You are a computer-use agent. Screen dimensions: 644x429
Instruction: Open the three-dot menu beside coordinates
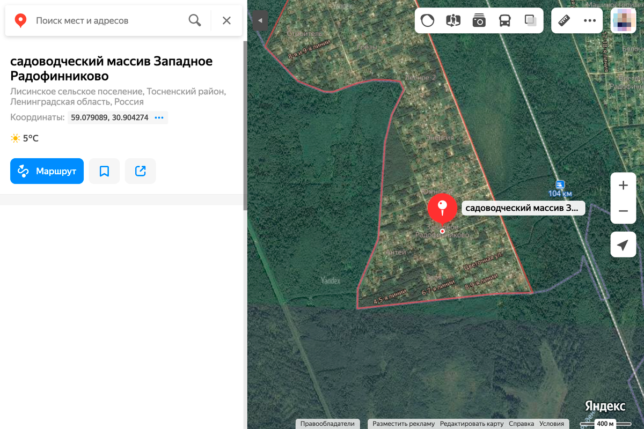point(159,117)
